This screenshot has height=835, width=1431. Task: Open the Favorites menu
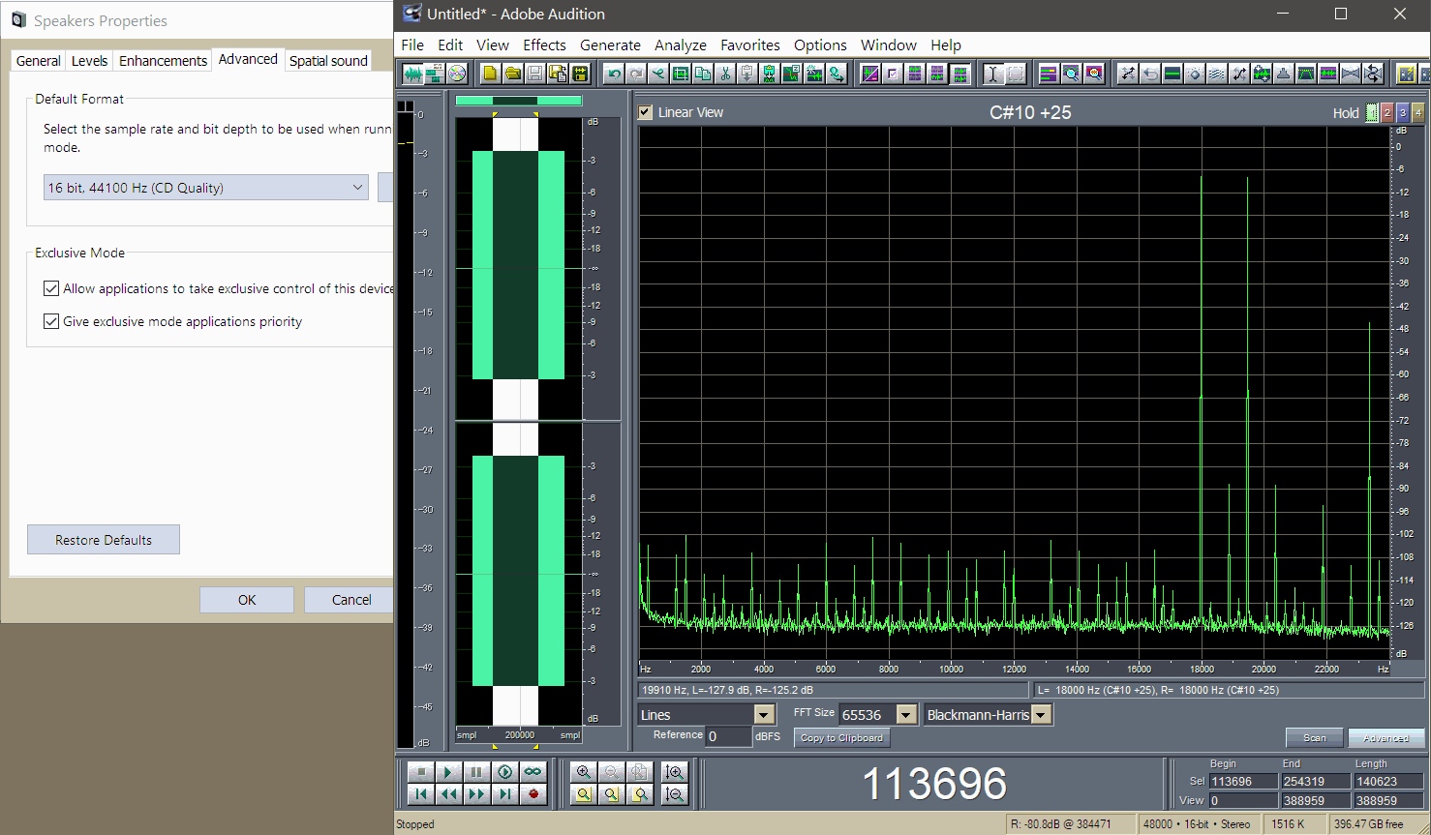tap(749, 45)
